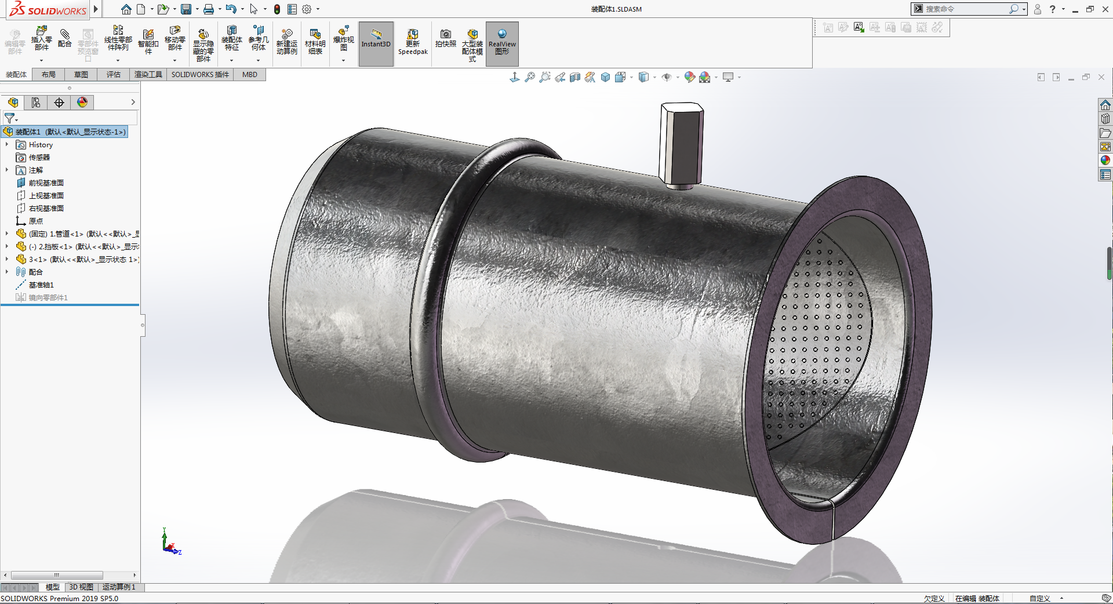
Task: Click the 爆炸视图 exploded view tool
Action: tap(343, 39)
